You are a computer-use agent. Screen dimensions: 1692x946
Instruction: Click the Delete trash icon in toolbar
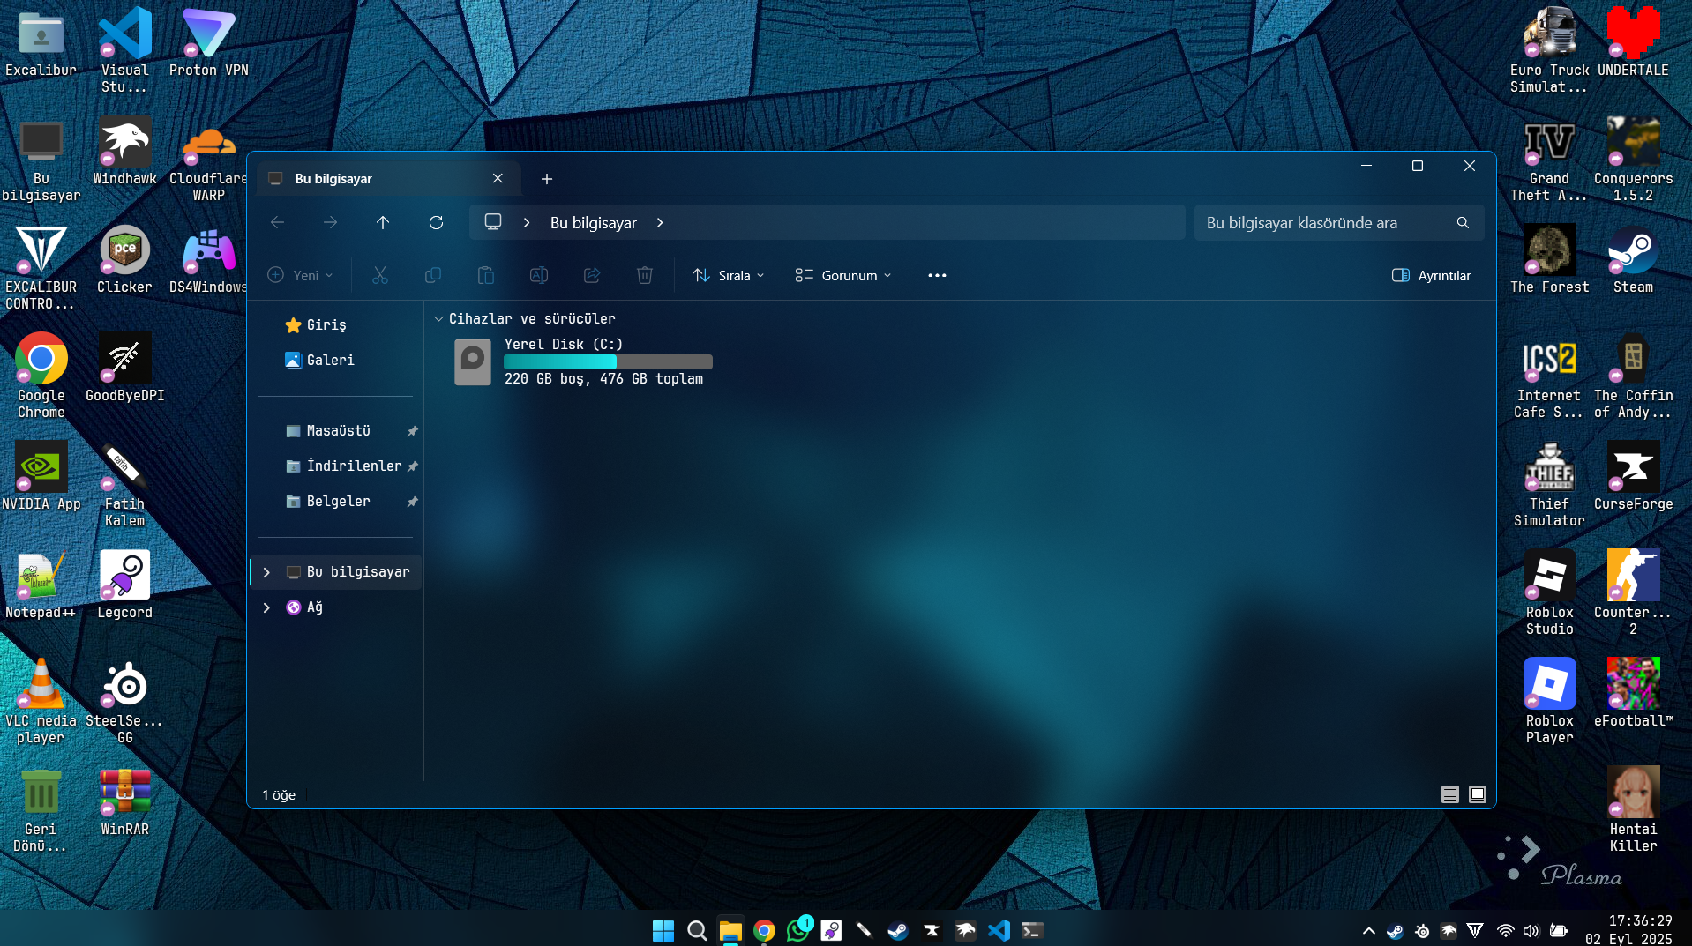click(645, 275)
